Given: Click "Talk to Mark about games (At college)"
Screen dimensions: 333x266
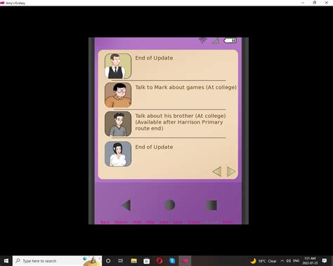Looking at the screenshot, I should point(186,87).
